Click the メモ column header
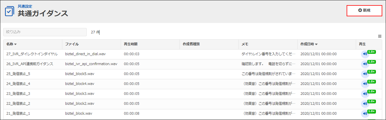 pos(245,44)
